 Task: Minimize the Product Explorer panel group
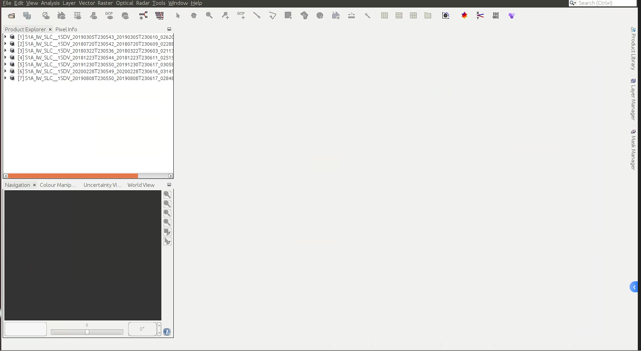(169, 29)
